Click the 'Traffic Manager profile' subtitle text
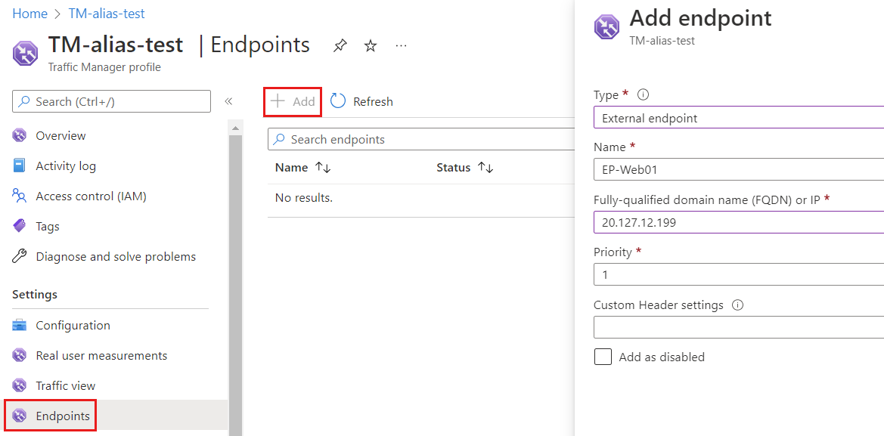884x436 pixels. 104,67
